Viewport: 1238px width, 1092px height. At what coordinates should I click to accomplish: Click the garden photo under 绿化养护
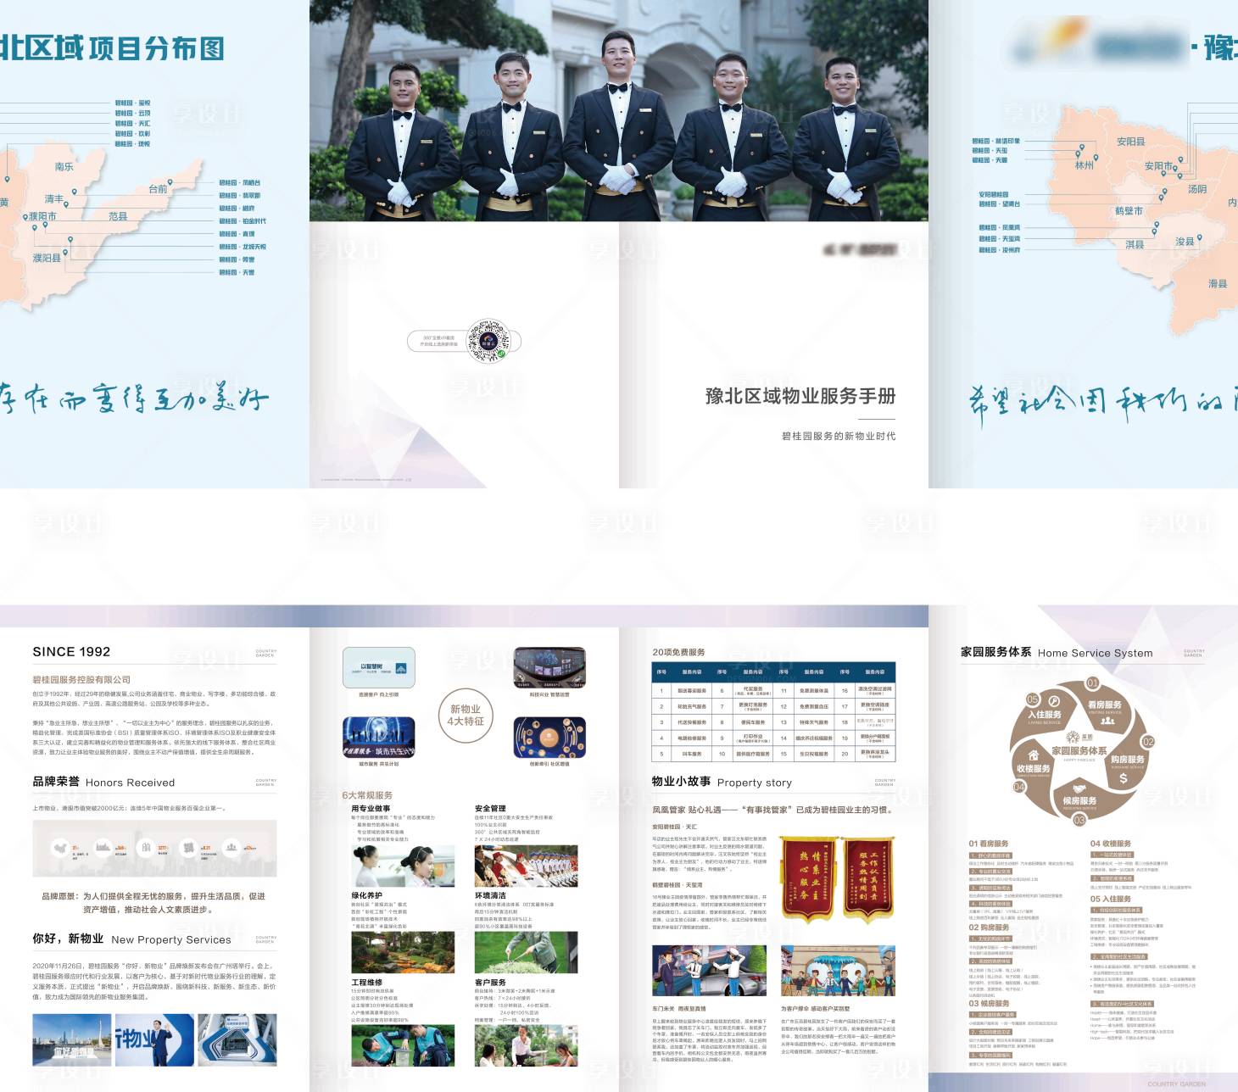click(403, 952)
